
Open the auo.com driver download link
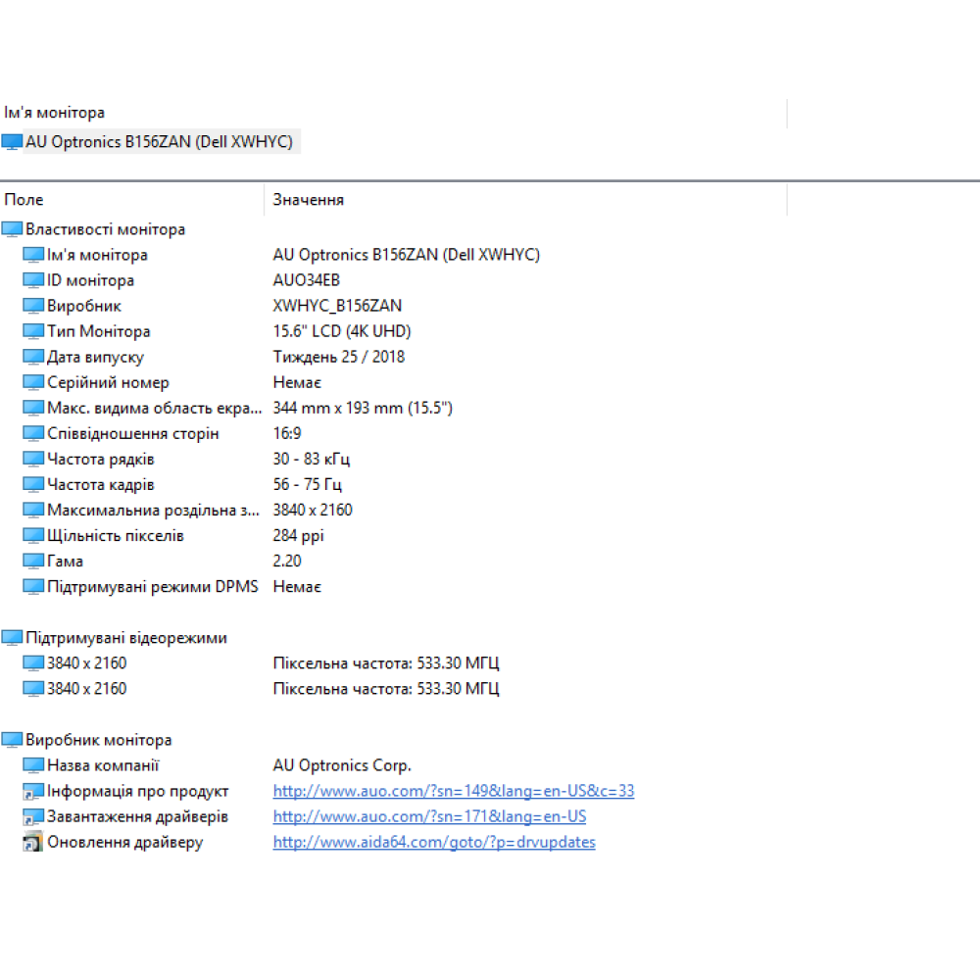pos(429,817)
